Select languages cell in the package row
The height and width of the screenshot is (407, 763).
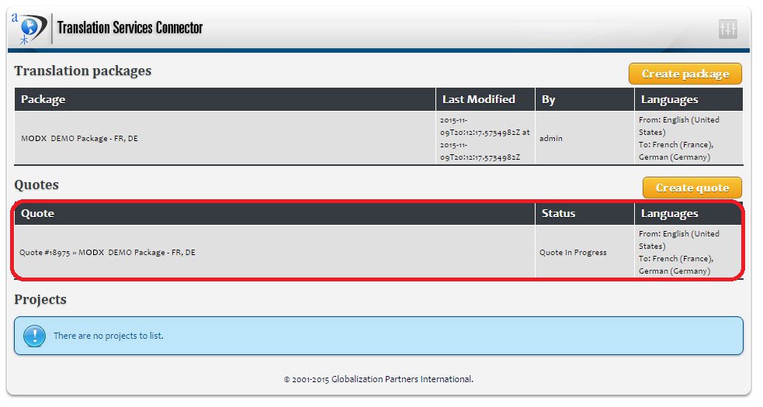pyautogui.click(x=689, y=138)
